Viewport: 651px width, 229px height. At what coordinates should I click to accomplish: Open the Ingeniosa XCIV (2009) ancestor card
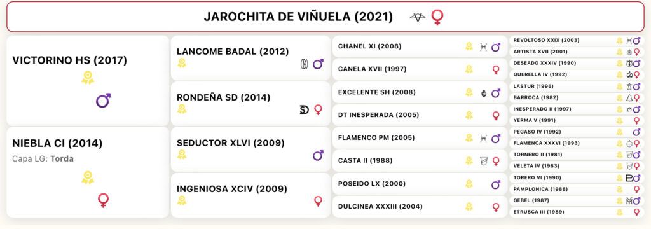coord(250,195)
